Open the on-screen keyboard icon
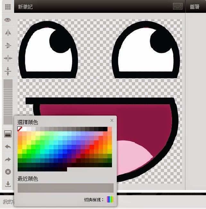The height and width of the screenshot is (209, 206). pos(178,6)
